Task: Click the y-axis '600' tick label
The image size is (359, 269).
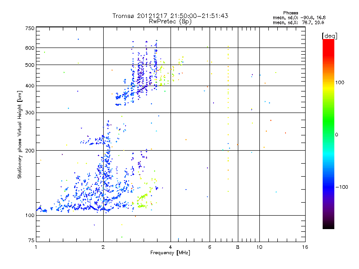Action: (30, 48)
